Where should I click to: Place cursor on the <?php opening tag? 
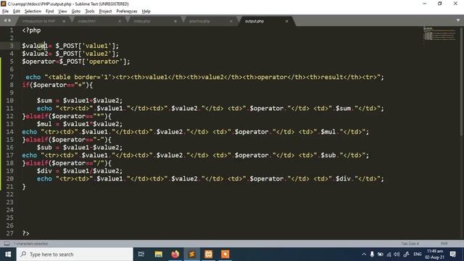(31, 30)
